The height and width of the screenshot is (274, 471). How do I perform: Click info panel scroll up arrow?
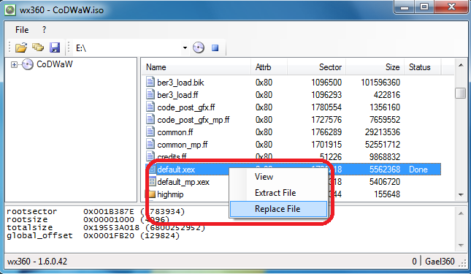click(x=461, y=213)
